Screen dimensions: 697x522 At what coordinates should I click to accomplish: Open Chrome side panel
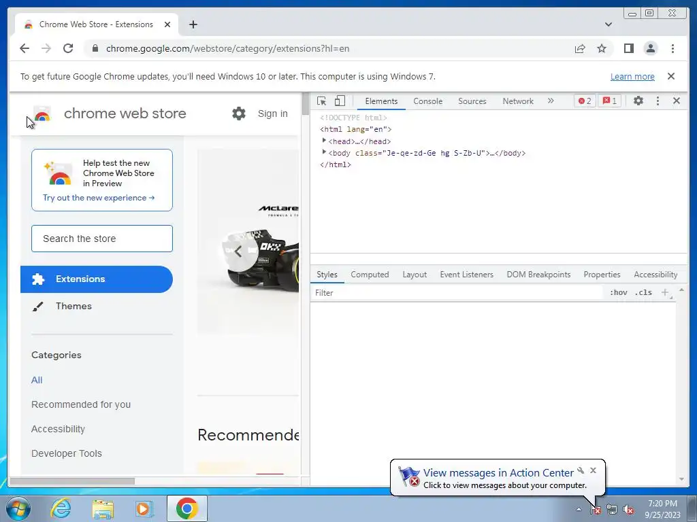tap(628, 48)
